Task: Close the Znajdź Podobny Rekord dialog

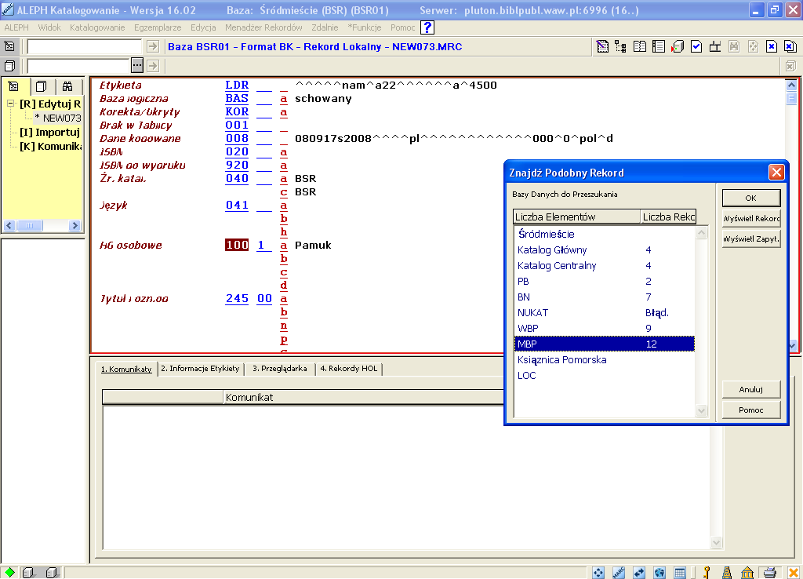Action: point(776,172)
